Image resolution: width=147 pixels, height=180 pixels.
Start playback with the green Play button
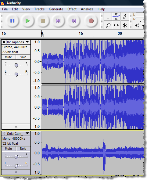(28, 21)
